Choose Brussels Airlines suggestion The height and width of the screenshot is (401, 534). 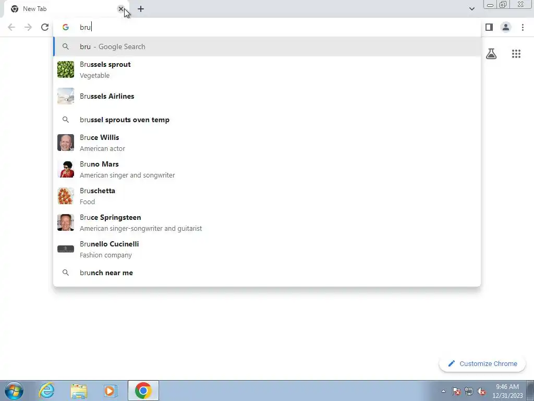click(267, 96)
